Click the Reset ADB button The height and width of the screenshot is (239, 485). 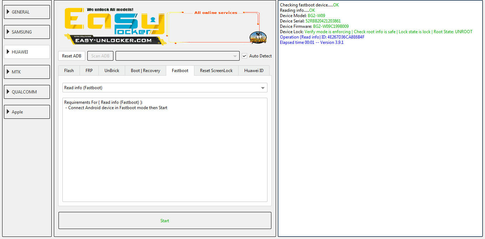(x=72, y=56)
